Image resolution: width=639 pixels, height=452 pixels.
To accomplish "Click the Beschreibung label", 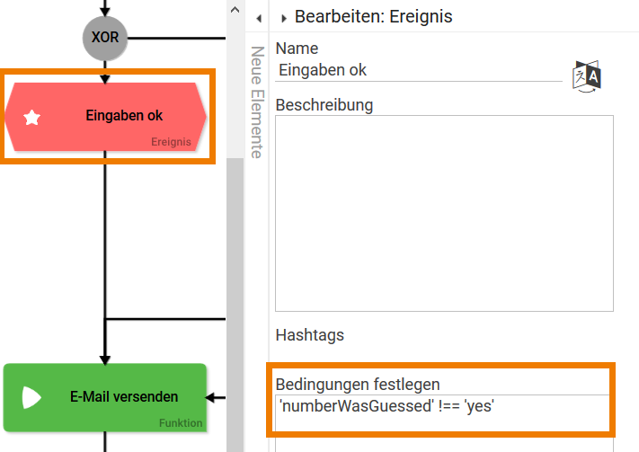I will (324, 104).
